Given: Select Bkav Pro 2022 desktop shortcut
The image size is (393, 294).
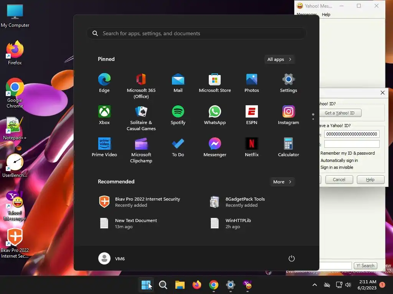Looking at the screenshot, I should (15, 243).
